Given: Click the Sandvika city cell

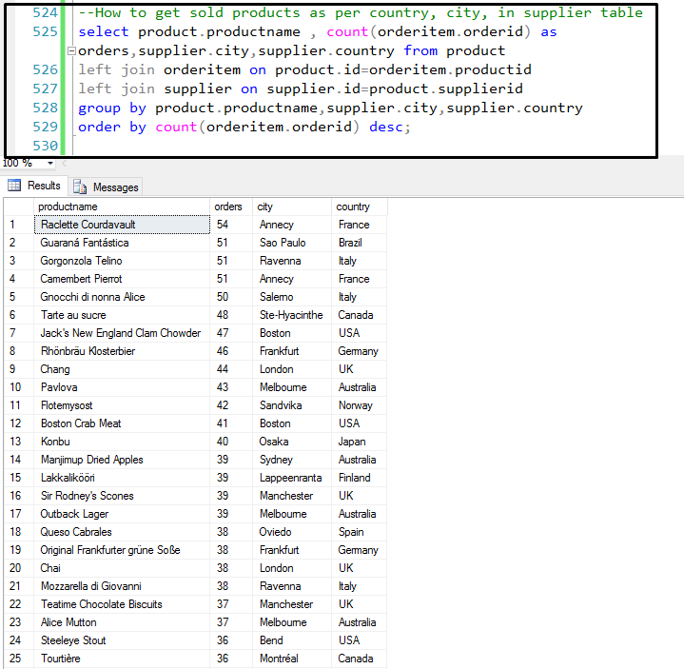Looking at the screenshot, I should [292, 405].
